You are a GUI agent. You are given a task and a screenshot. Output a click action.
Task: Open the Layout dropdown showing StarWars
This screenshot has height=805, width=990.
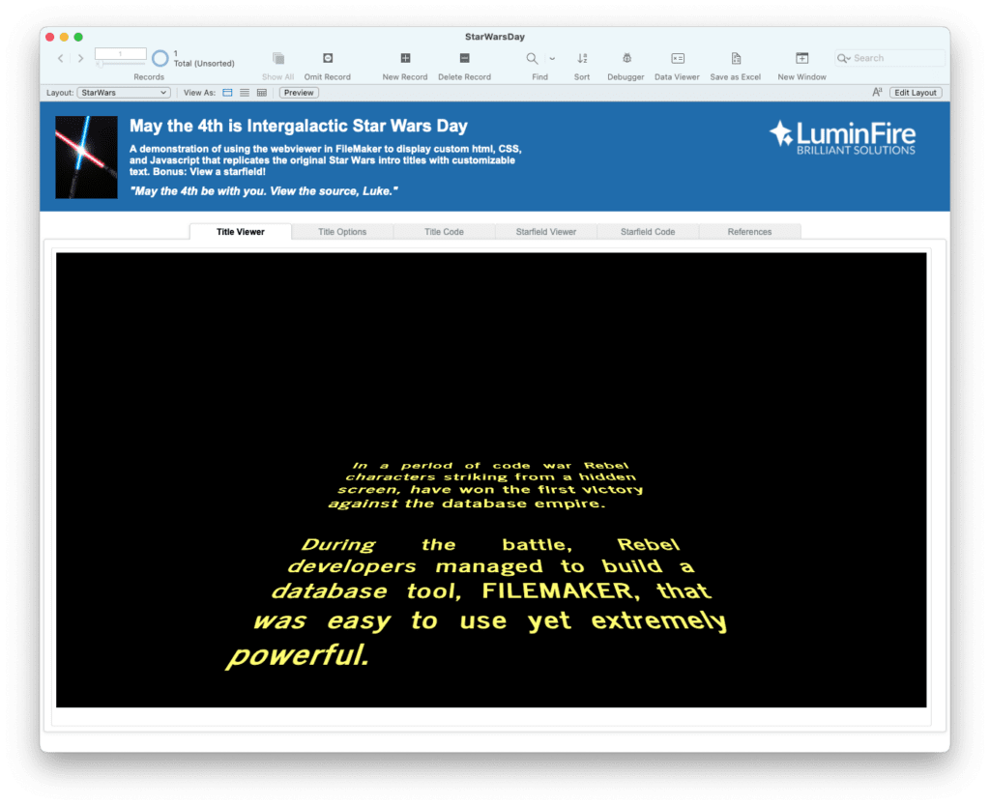pos(124,93)
